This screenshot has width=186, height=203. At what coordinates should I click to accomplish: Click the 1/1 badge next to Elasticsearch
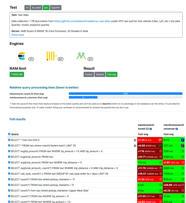(x=31, y=59)
